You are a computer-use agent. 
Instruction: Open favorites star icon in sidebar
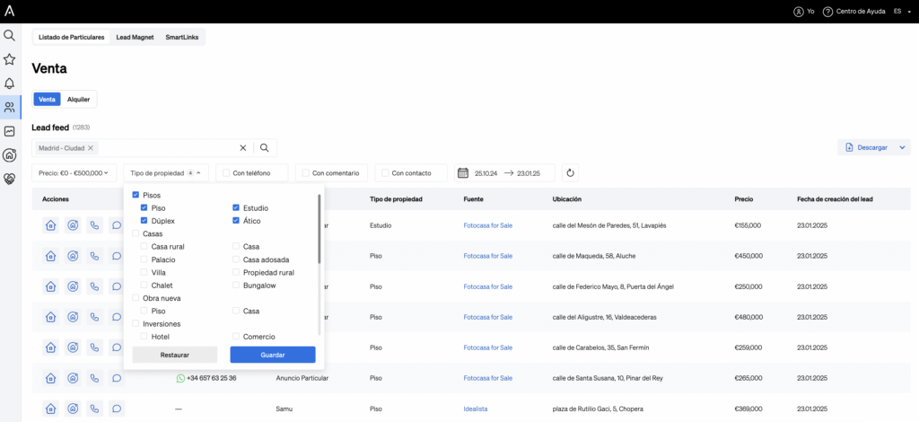click(x=10, y=59)
